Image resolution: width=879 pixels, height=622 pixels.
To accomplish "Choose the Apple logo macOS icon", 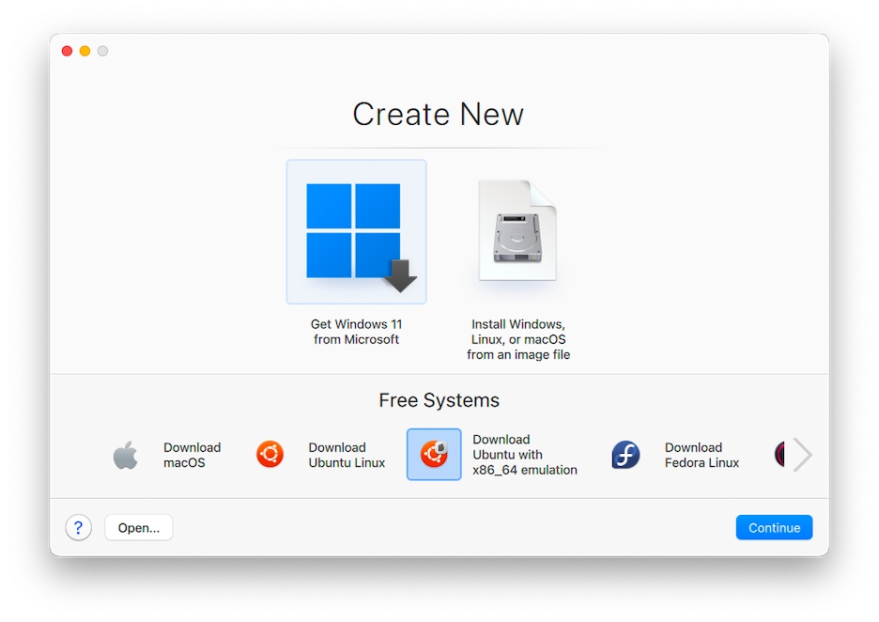I will pos(126,456).
